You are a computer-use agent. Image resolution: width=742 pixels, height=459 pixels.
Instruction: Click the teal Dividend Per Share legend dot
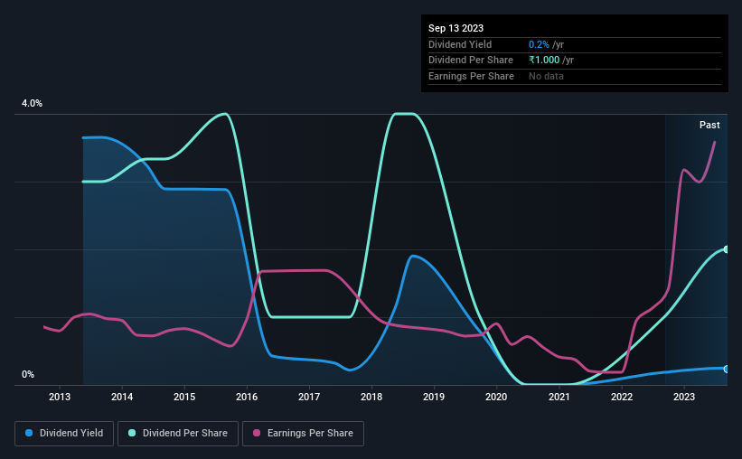(132, 433)
